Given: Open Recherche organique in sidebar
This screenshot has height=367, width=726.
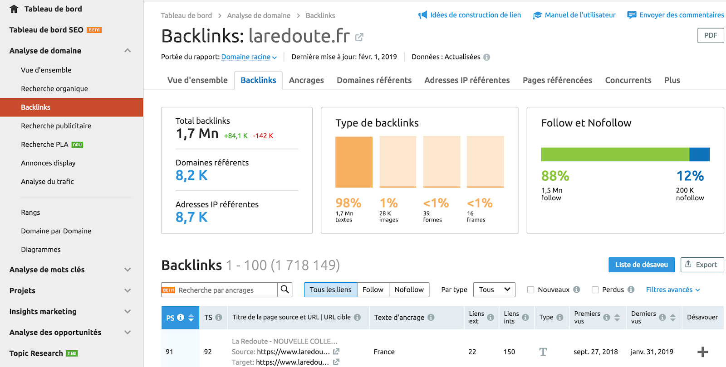Looking at the screenshot, I should pyautogui.click(x=54, y=89).
